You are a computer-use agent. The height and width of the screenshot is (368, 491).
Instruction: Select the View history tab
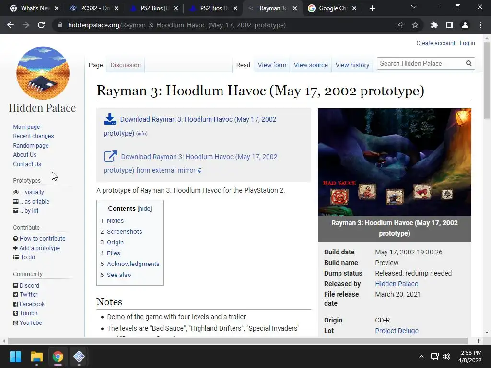(352, 65)
